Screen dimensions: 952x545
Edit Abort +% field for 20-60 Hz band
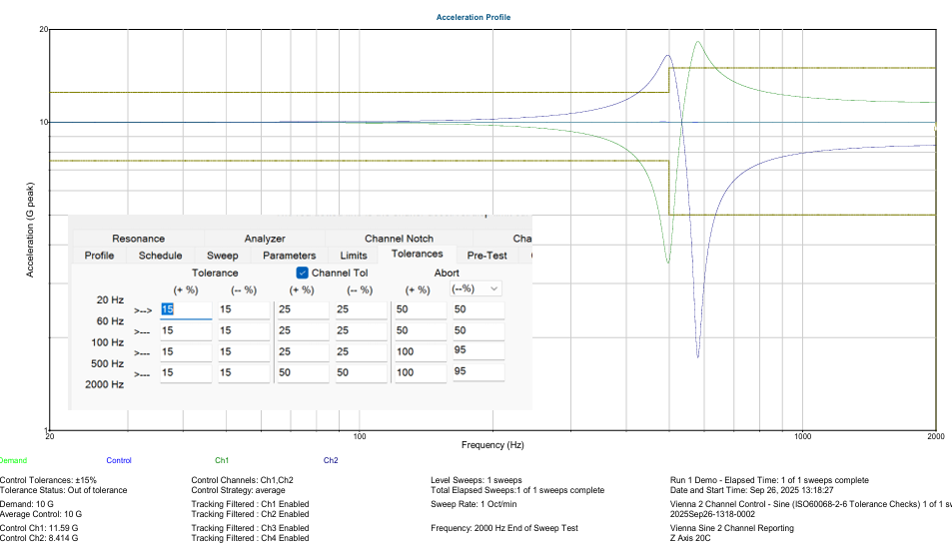coord(421,309)
